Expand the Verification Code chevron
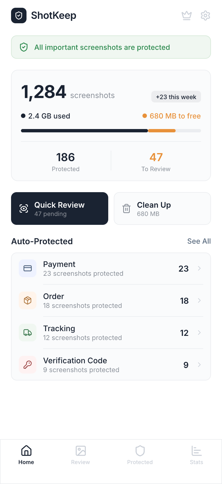Viewport: 222px width, 484px height. tap(199, 365)
